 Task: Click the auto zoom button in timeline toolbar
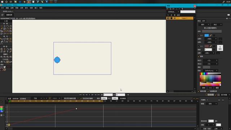tap(123, 99)
